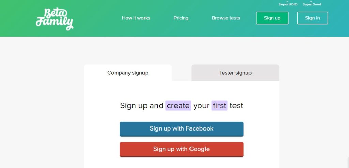The image size is (349, 168).
Task: Click the word "test" in heading
Action: (x=237, y=106)
